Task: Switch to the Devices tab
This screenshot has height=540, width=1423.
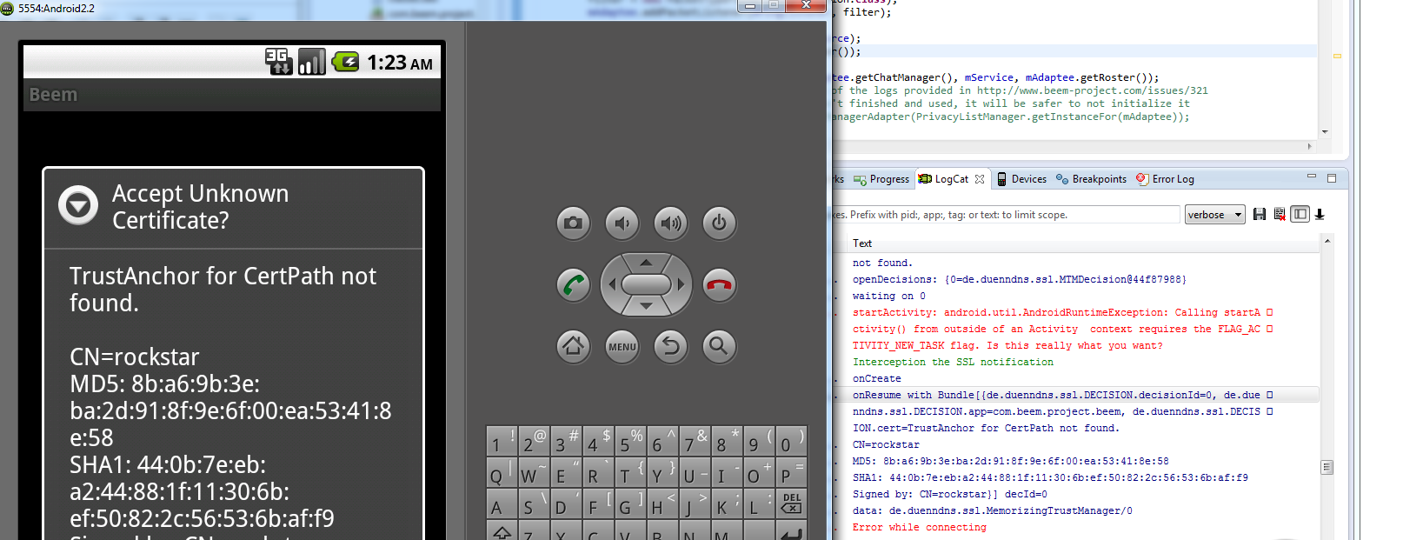Action: coord(1022,179)
